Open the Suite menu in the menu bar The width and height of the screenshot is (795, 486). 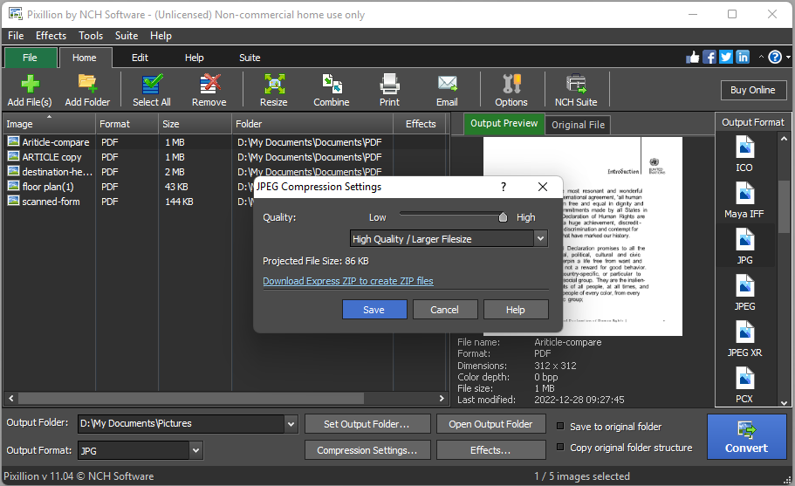pos(127,36)
